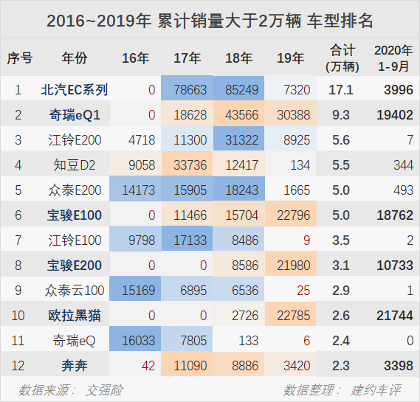Click the cell with value 10733

395,266
